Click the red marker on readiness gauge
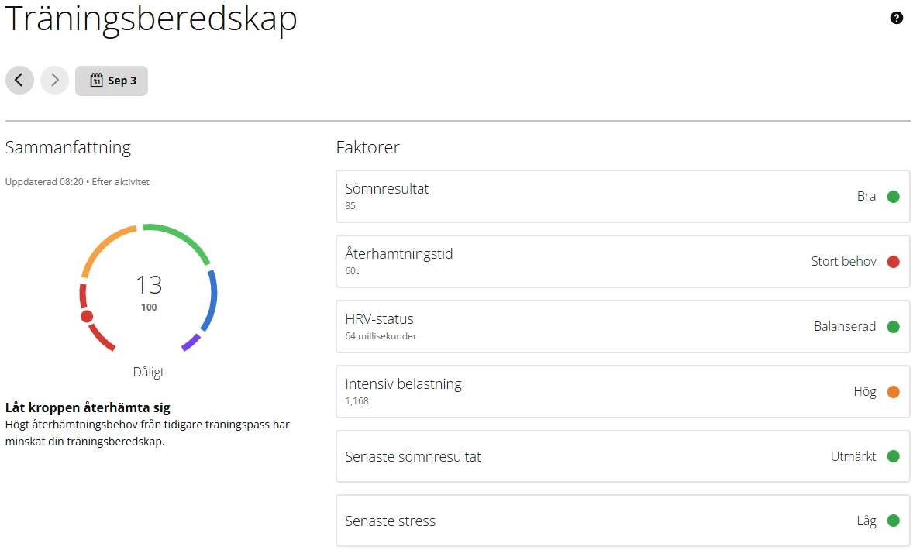 pos(87,316)
